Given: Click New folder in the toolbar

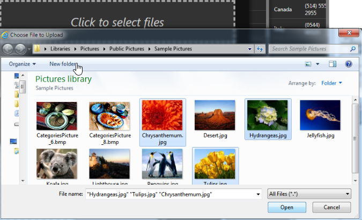Looking at the screenshot, I should [63, 64].
